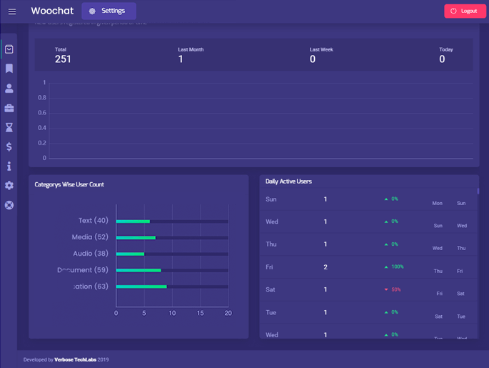
Task: Open the Verbose TechLabs footer link
Action: coord(75,359)
